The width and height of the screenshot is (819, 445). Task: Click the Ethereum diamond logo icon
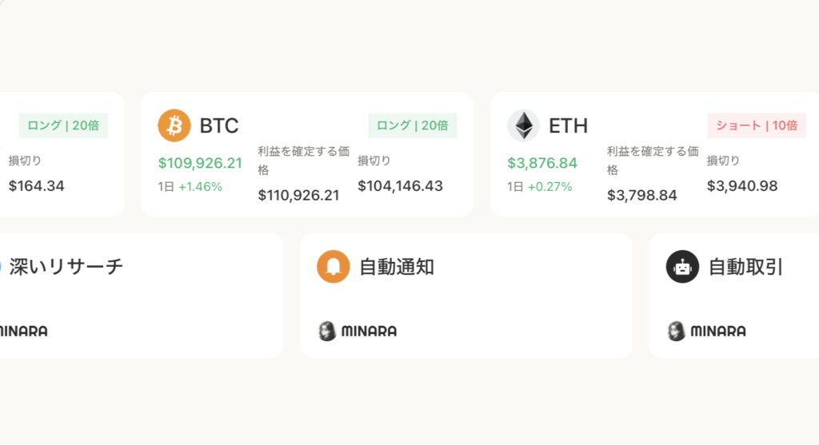coord(523,125)
